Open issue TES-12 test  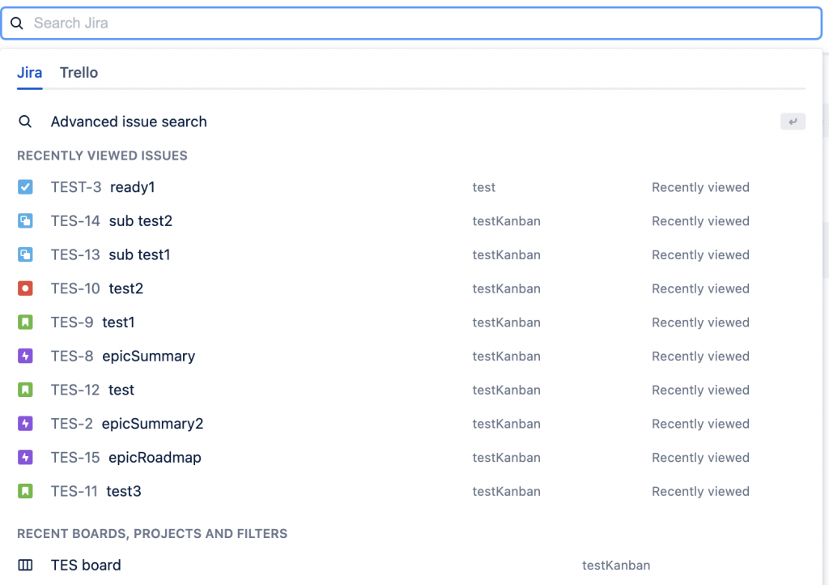93,391
